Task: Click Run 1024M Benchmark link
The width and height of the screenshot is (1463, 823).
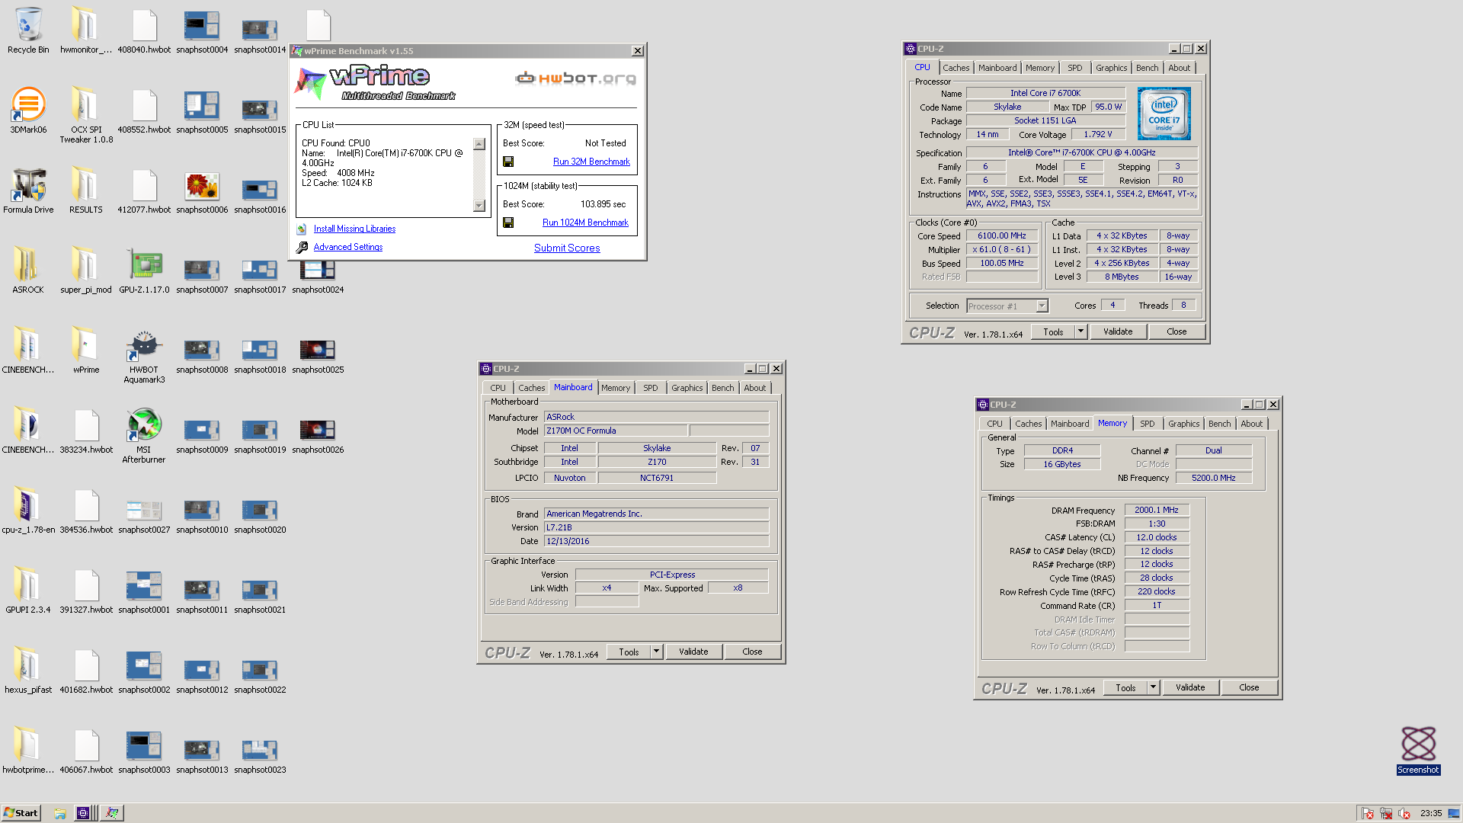Action: coord(585,223)
